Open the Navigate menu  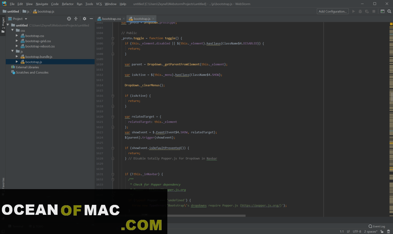[x=42, y=4]
